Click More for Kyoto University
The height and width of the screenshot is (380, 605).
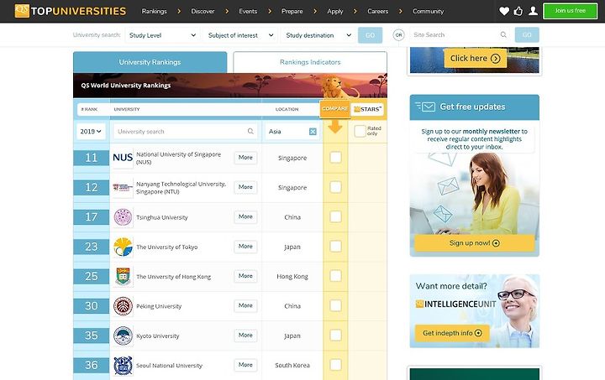pyautogui.click(x=245, y=336)
